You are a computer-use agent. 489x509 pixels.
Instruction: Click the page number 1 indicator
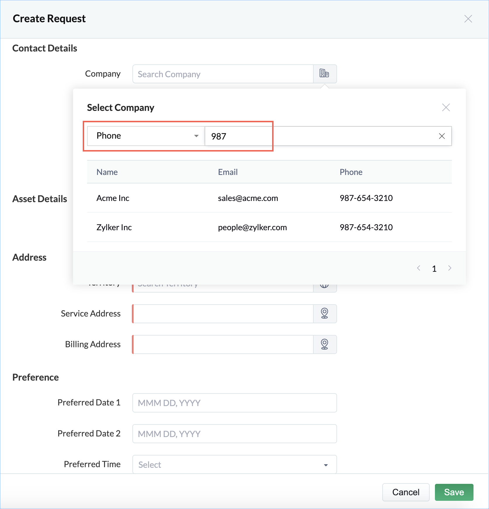[x=434, y=269]
